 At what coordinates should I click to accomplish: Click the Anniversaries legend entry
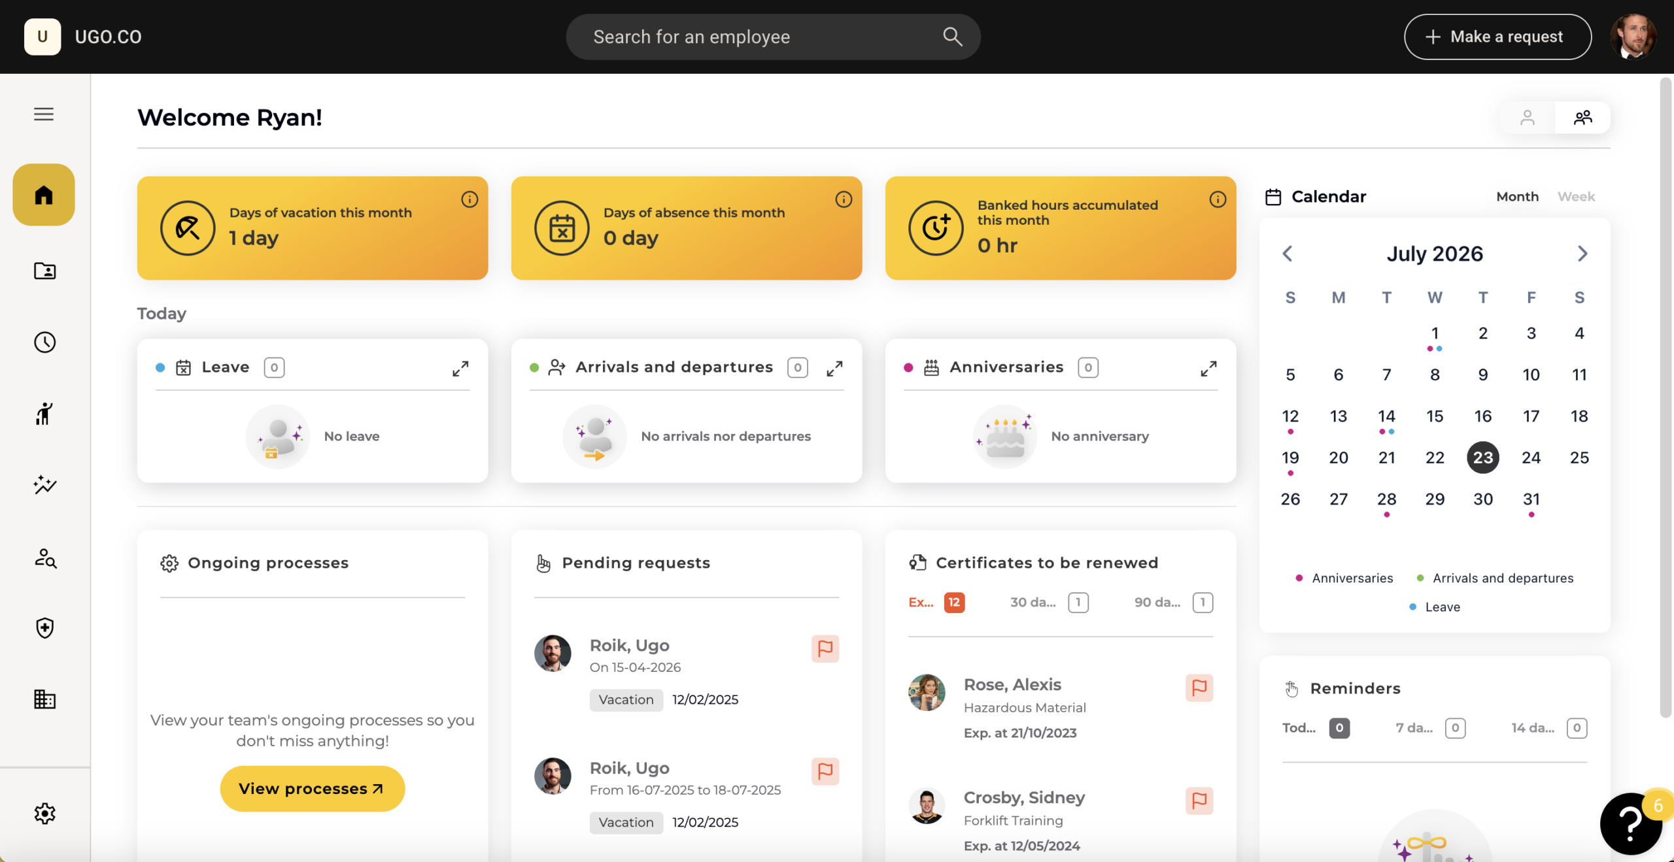pyautogui.click(x=1344, y=578)
